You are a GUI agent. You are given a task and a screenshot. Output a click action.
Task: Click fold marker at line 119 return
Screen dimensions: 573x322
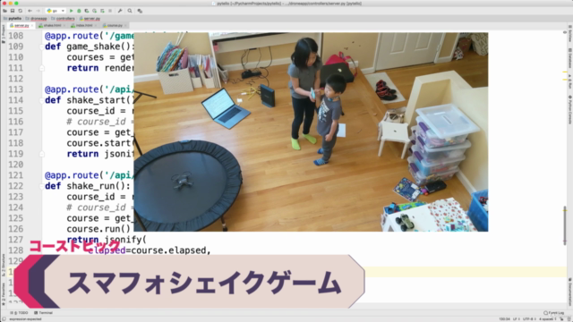click(x=42, y=154)
